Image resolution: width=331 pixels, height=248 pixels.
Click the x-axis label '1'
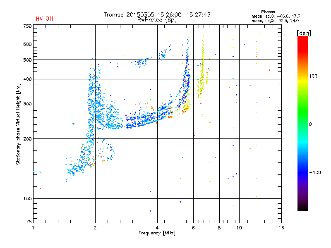33,228
